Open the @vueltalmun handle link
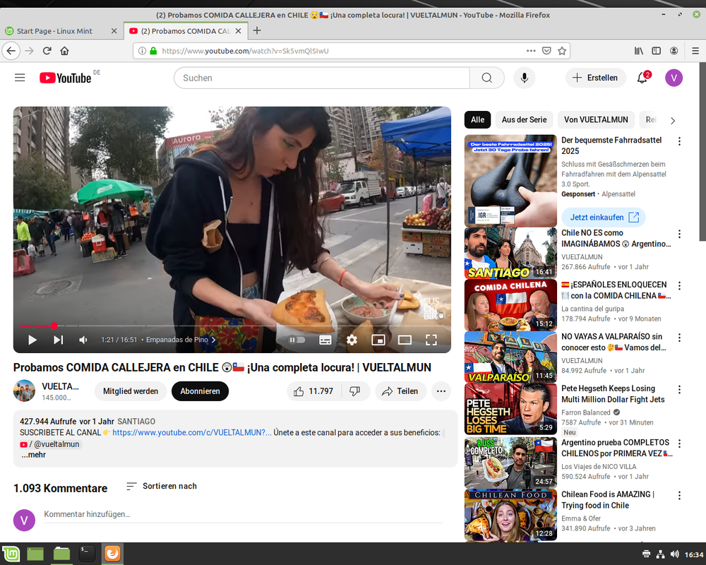The height and width of the screenshot is (565, 706). tap(50, 444)
